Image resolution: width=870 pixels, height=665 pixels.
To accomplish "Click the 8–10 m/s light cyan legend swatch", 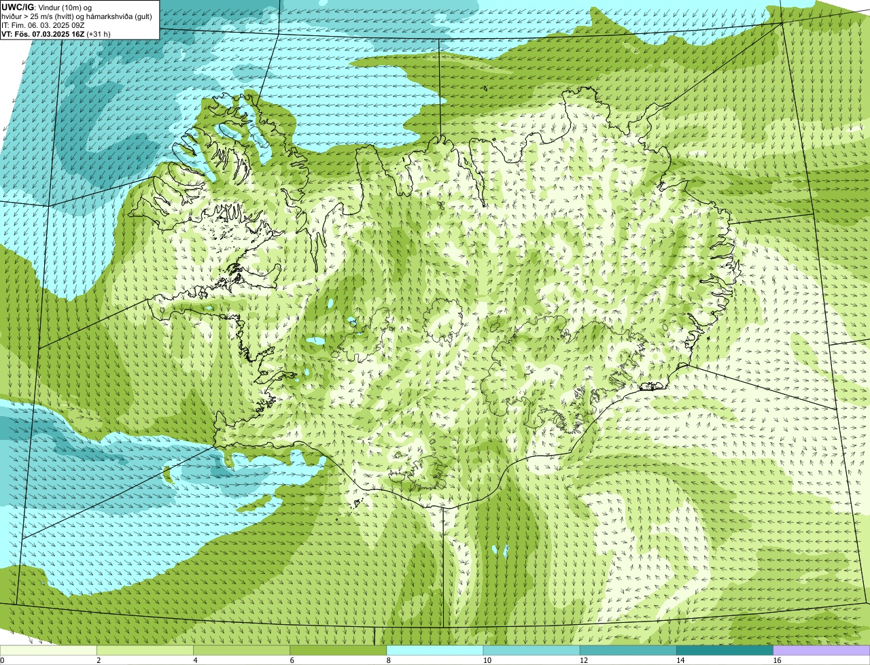I will point(435,650).
